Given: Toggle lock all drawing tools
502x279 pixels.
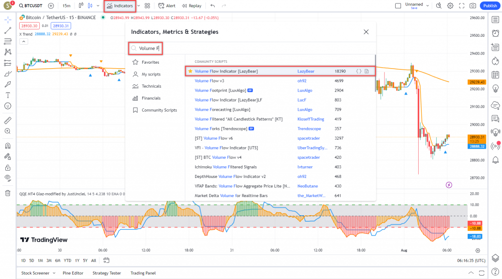Looking at the screenshot, I should pos(8,168).
